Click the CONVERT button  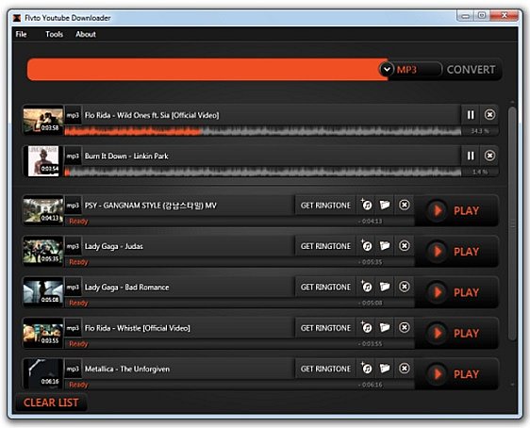click(x=471, y=70)
